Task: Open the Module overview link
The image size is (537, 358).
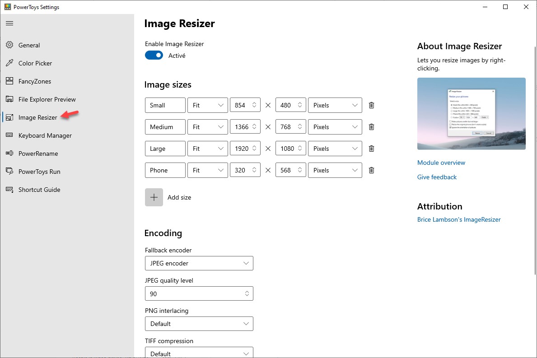Action: [x=441, y=163]
